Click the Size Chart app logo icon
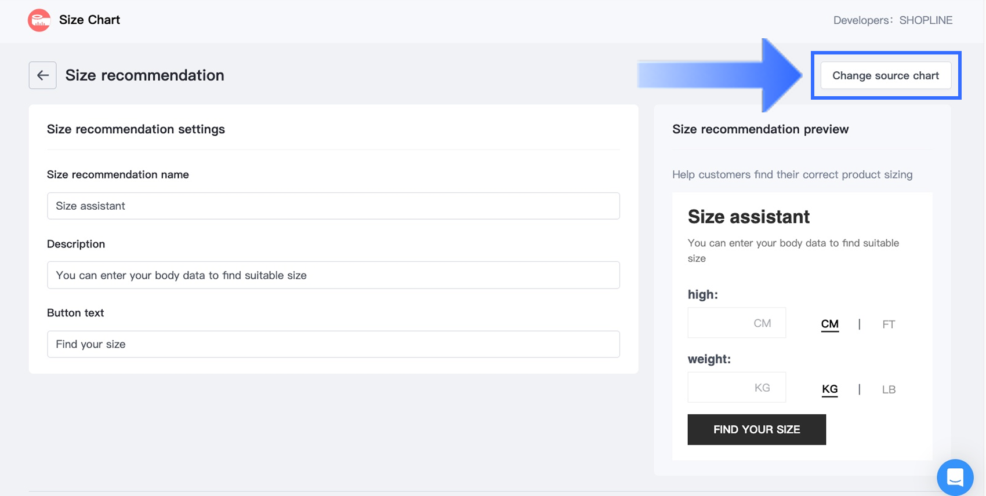Image resolution: width=986 pixels, height=496 pixels. [39, 20]
